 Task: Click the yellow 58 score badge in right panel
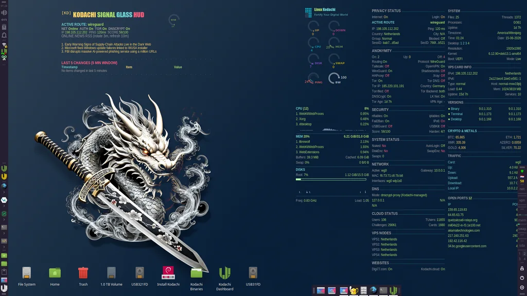point(522,181)
